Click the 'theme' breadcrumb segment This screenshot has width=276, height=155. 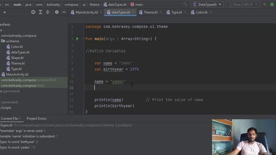tap(94, 5)
